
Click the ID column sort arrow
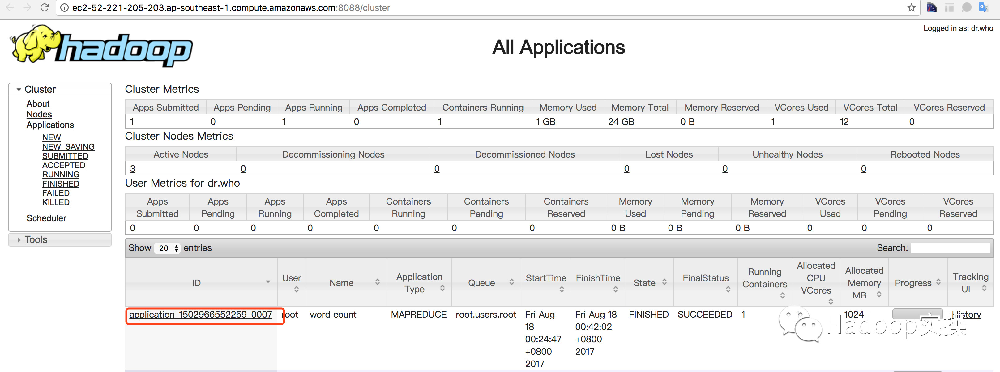(x=268, y=281)
